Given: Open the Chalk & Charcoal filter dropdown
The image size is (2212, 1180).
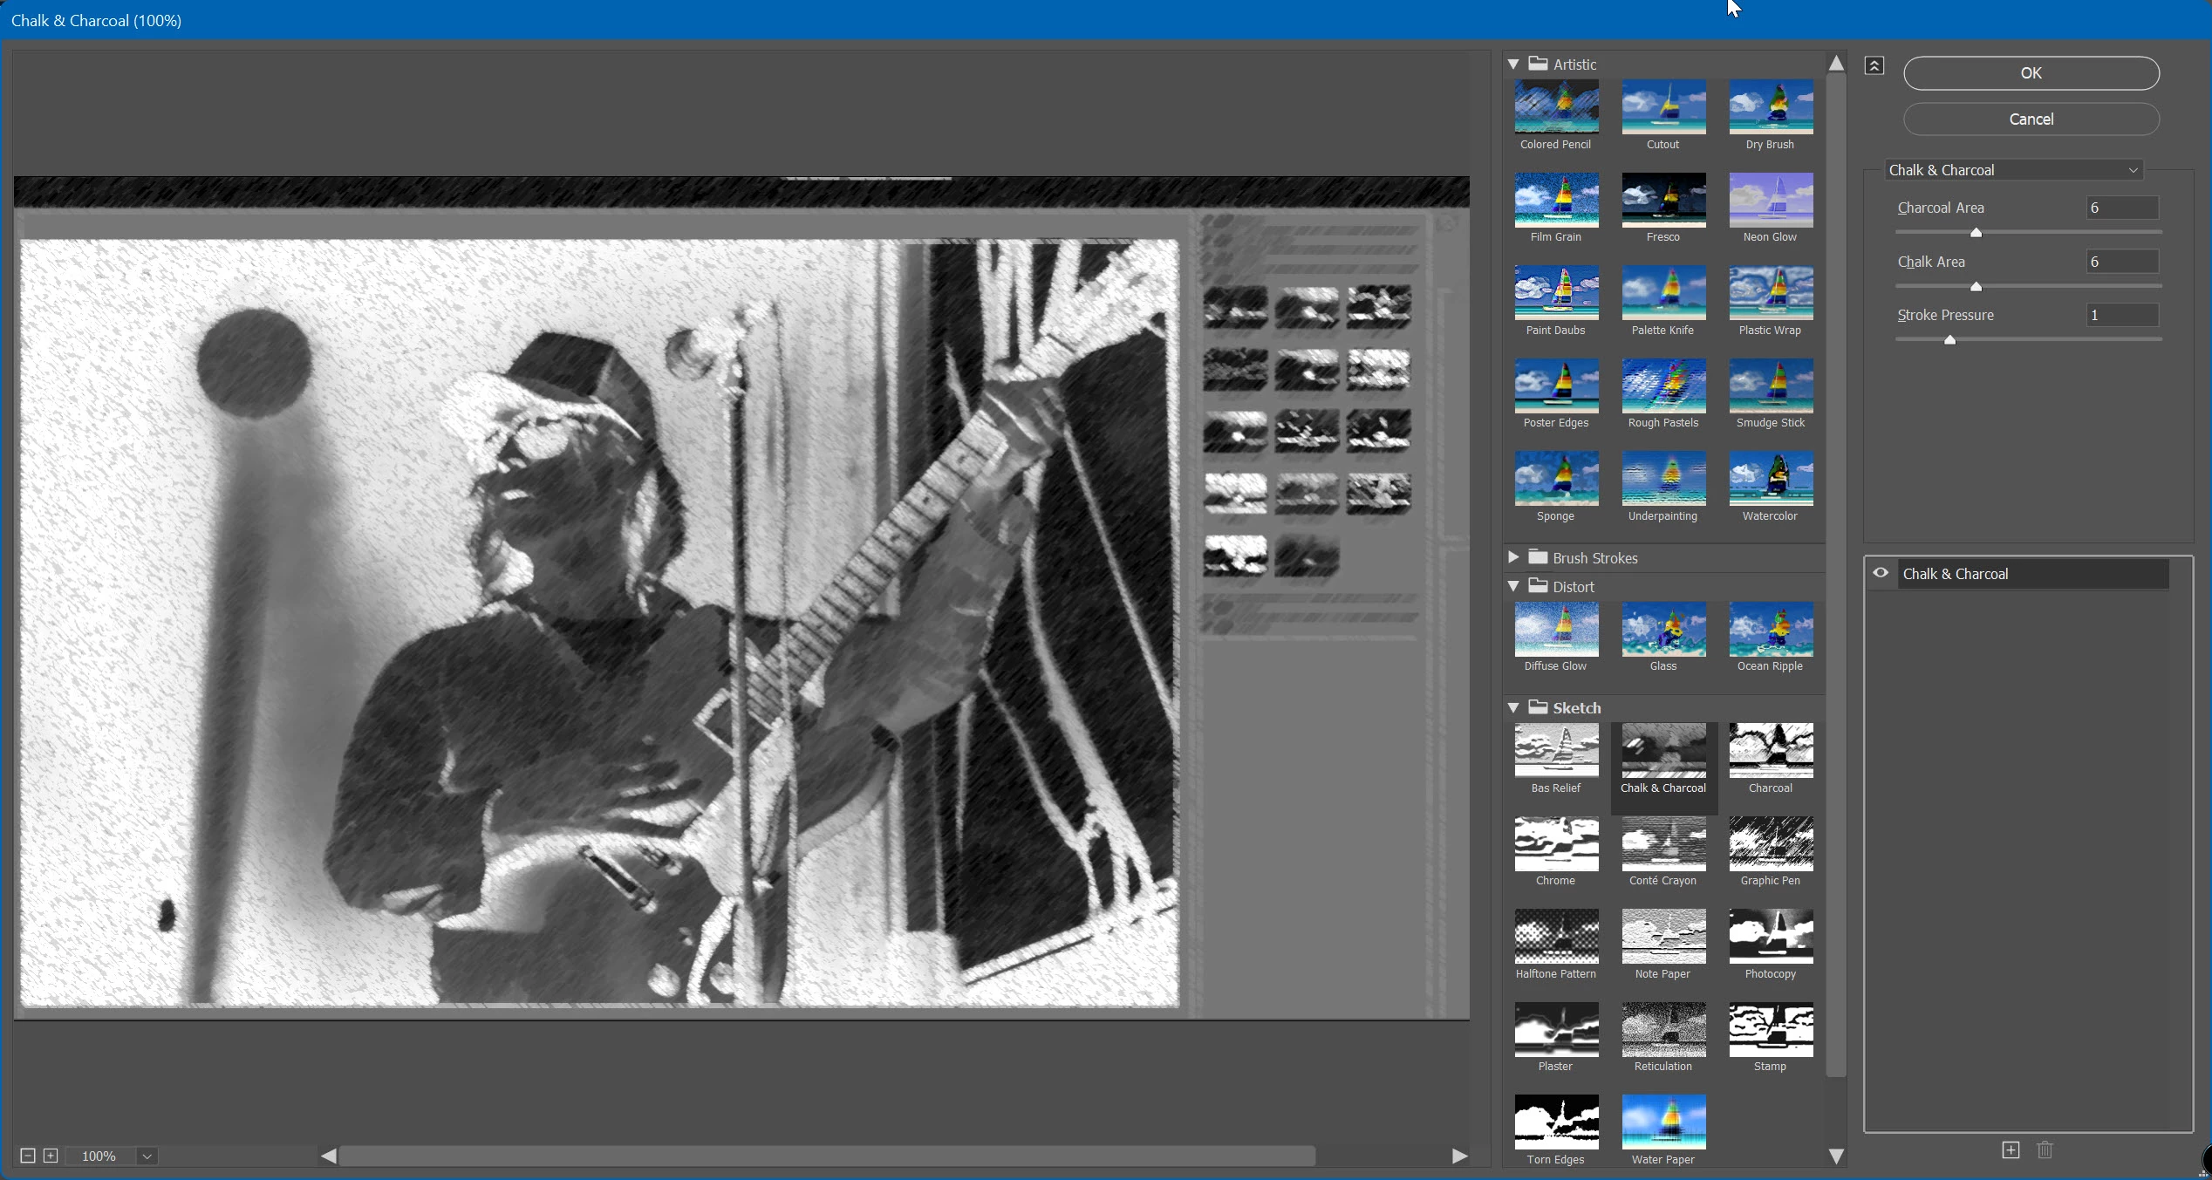Looking at the screenshot, I should (x=2013, y=170).
